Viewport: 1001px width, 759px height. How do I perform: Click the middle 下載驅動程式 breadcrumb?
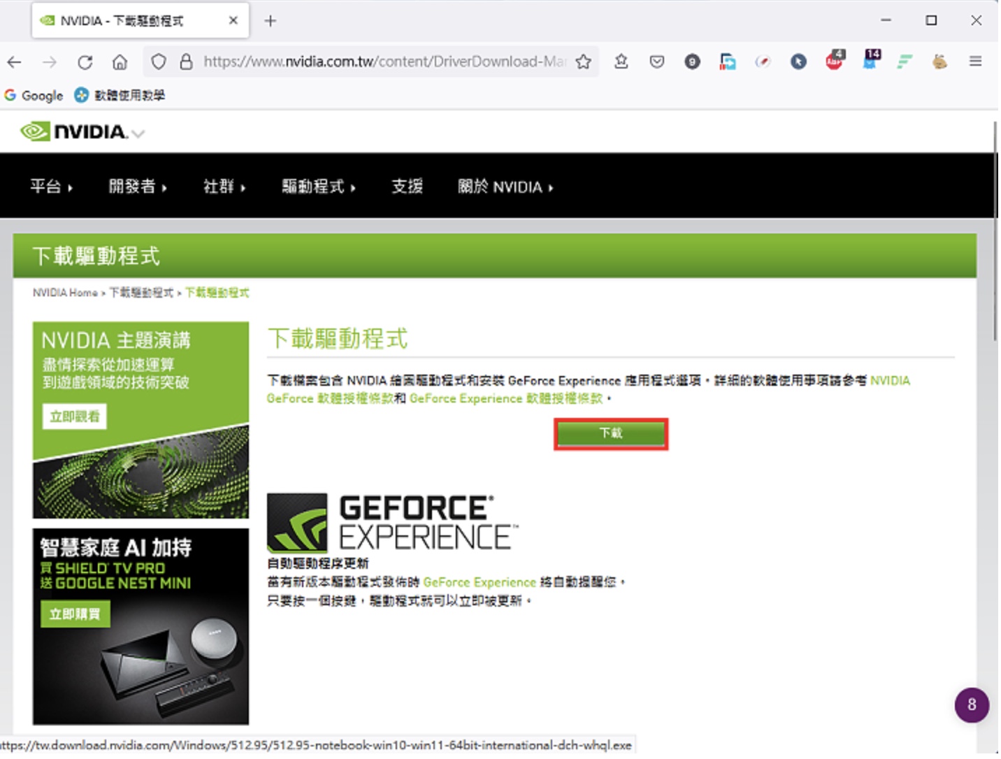point(141,293)
